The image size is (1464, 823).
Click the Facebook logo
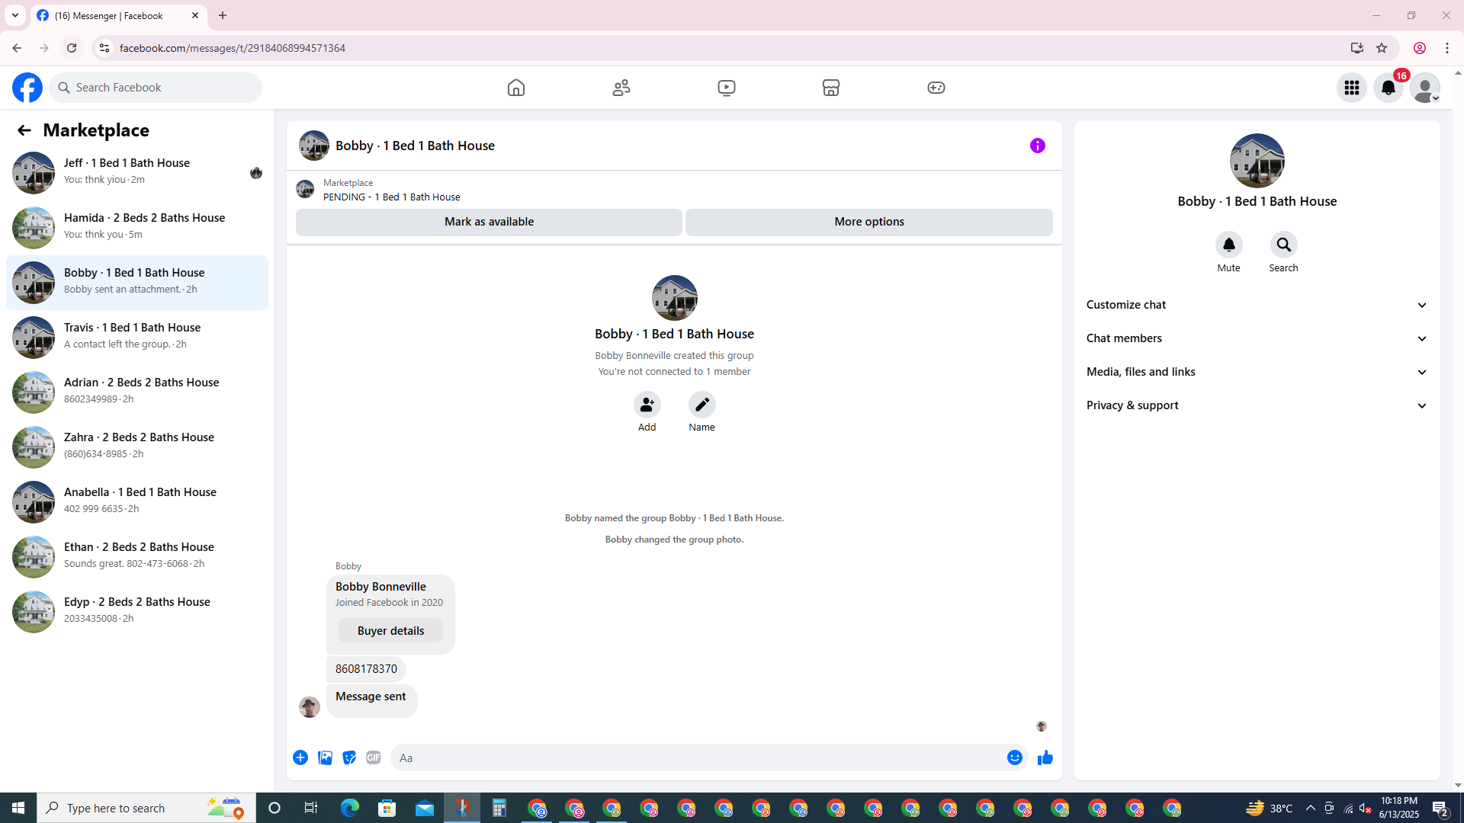click(27, 88)
